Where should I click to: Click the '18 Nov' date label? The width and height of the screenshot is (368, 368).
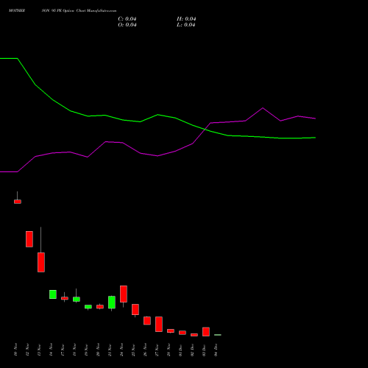pos(74,350)
